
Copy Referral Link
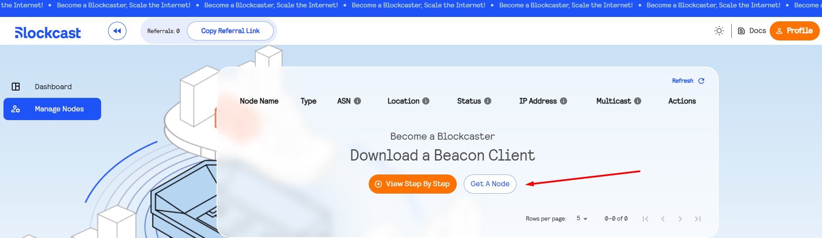tap(230, 31)
